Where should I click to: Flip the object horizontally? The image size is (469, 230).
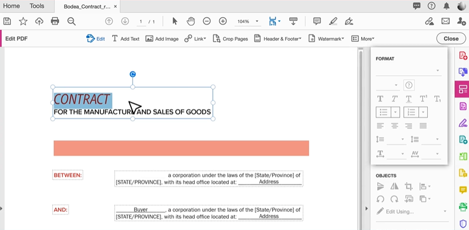click(394, 186)
